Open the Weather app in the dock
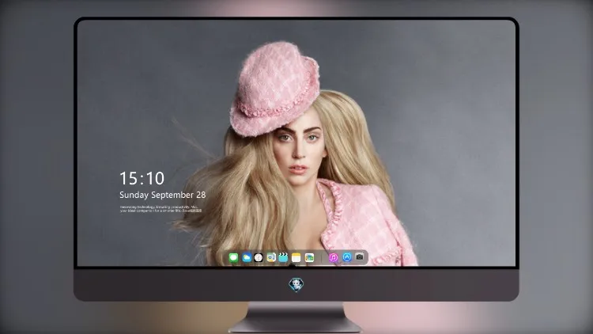 click(x=247, y=258)
